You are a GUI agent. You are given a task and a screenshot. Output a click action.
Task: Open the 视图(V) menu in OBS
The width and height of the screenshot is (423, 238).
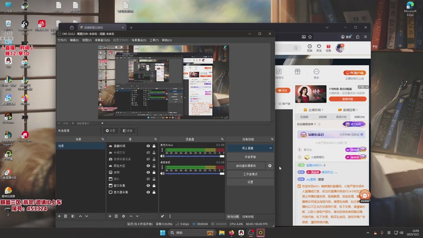coord(87,40)
